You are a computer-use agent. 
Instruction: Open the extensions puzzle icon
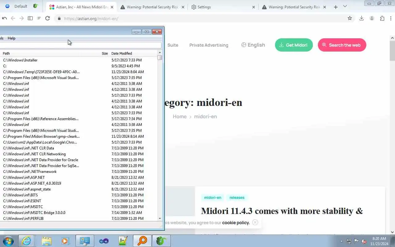click(382, 19)
